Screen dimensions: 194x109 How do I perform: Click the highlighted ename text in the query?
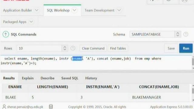tap(78, 58)
